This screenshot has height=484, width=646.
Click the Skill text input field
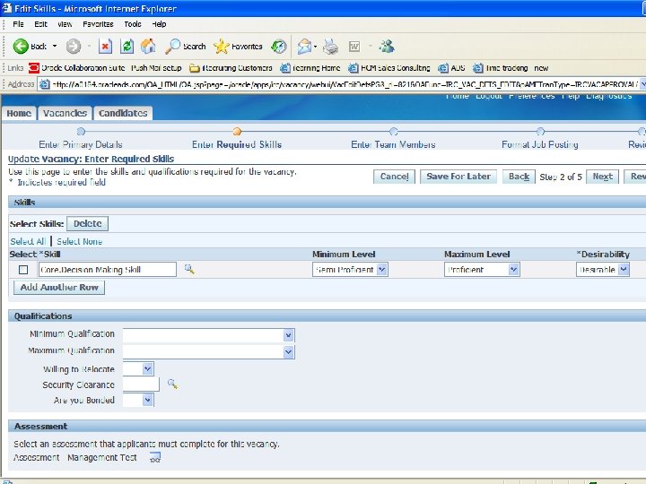tap(107, 270)
